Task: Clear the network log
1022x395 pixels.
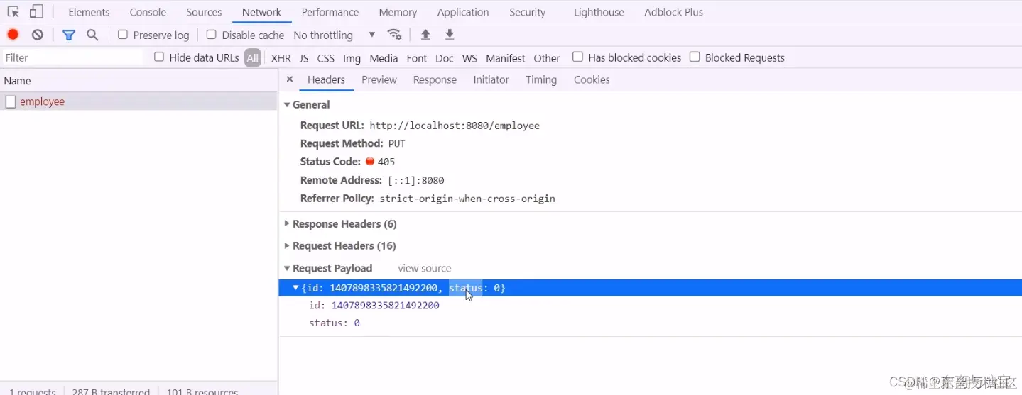Action: (38, 35)
